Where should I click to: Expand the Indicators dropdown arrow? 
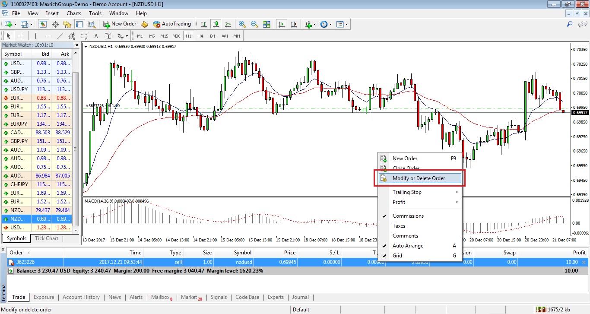click(315, 25)
